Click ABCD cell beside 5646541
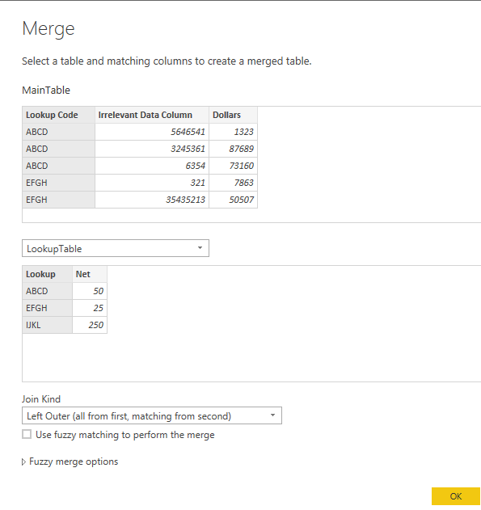The height and width of the screenshot is (510, 481). tap(58, 132)
